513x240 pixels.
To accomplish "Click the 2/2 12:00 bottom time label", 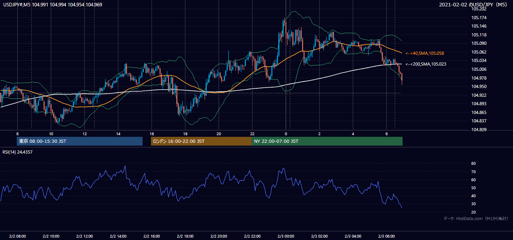I will 85,236.
